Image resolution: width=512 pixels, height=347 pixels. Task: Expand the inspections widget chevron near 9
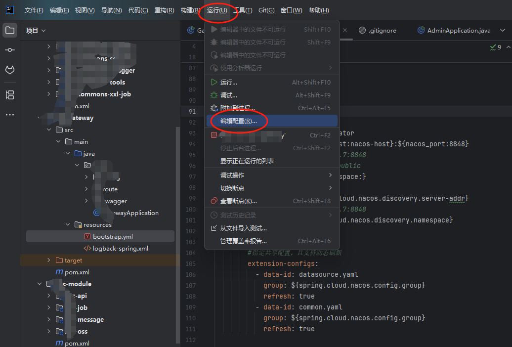pyautogui.click(x=508, y=47)
